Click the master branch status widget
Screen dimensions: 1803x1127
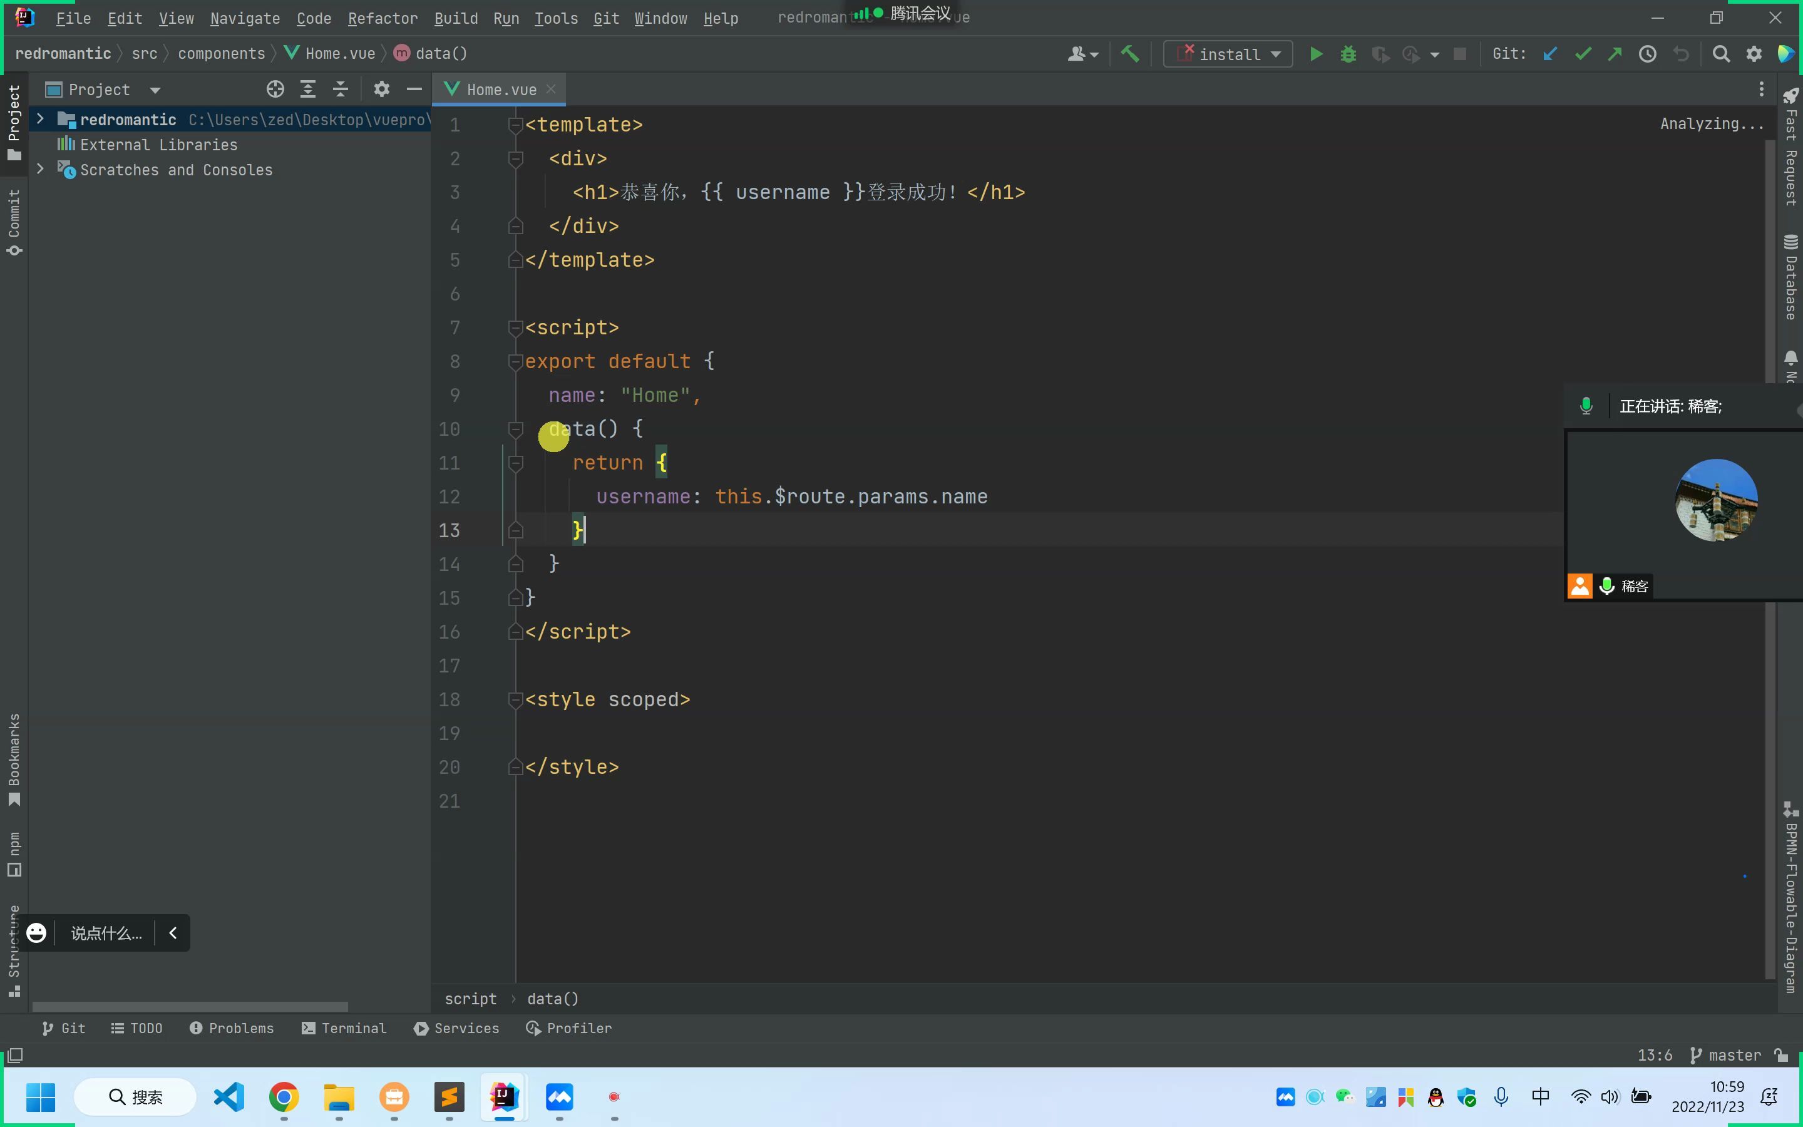click(x=1725, y=1055)
